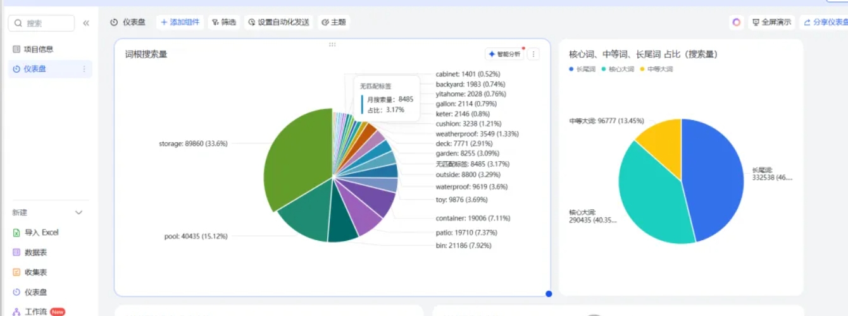Open the more options dots beside sidebar 仪表盘
Screen dimensions: 848x316
pos(84,69)
